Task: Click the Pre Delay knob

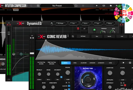Action: pos(39,74)
